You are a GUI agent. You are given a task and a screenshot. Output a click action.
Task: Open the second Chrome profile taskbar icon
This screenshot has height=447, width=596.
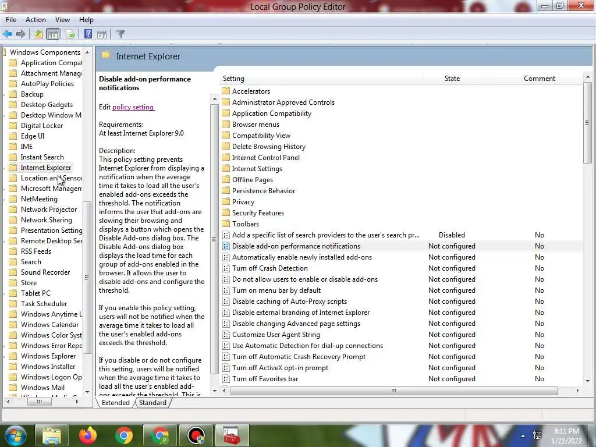click(x=159, y=435)
